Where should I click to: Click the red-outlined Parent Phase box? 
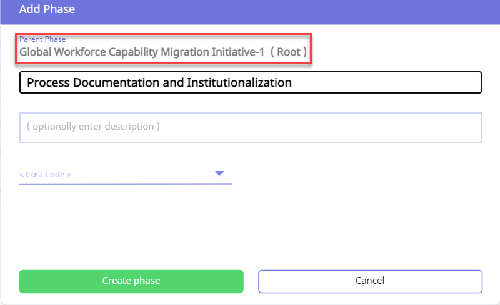[163, 49]
